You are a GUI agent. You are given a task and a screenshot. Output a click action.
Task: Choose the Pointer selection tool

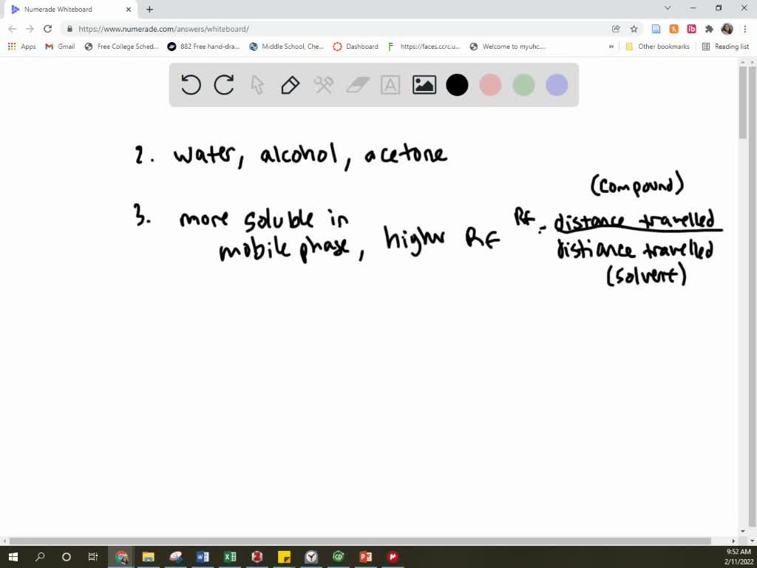257,84
